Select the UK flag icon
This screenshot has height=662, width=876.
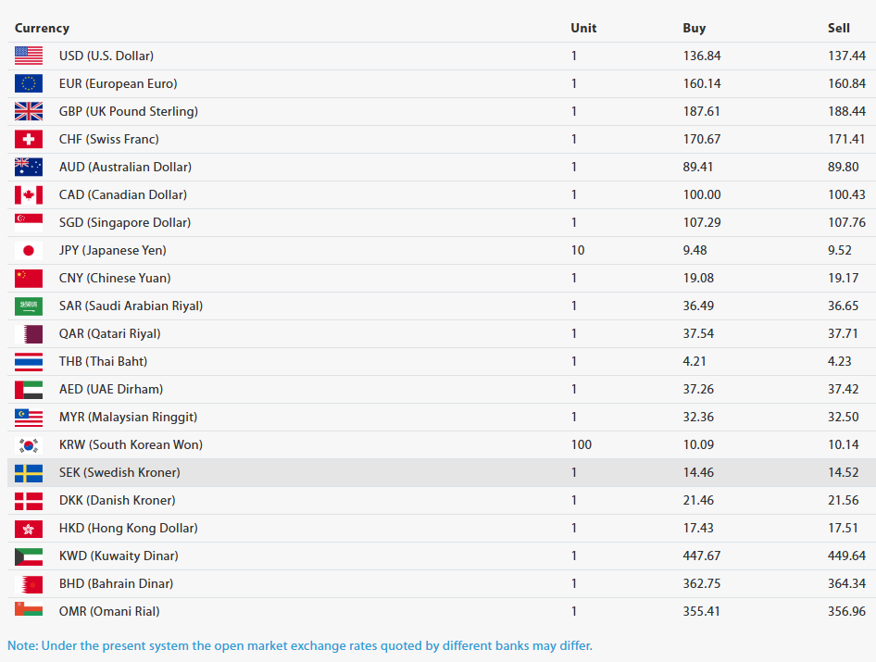coord(29,111)
